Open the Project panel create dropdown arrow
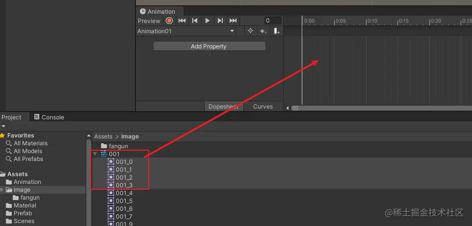Image resolution: width=472 pixels, height=226 pixels. pyautogui.click(x=3, y=126)
